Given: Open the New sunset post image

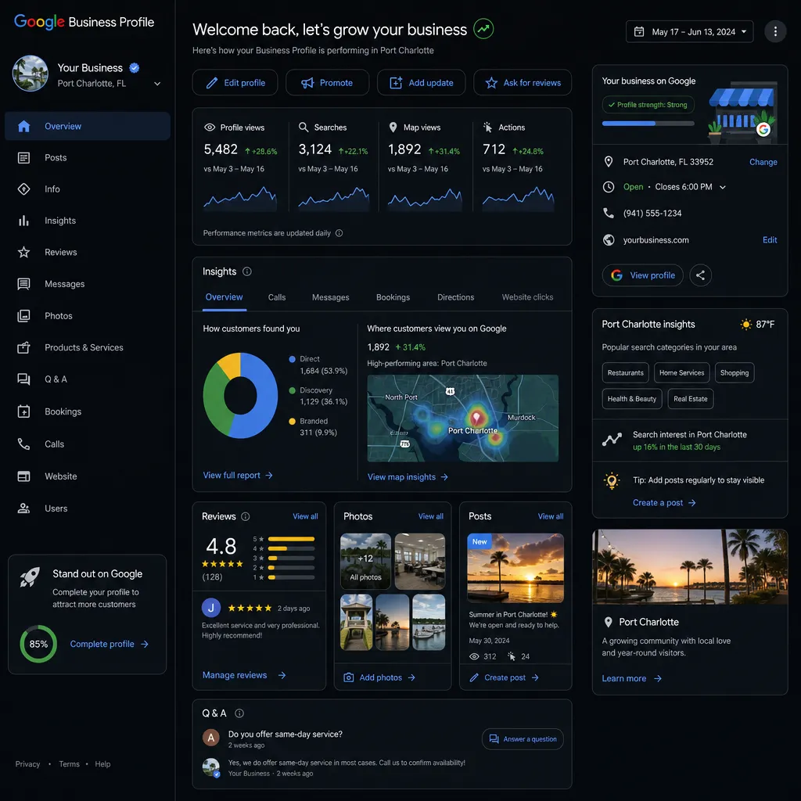Looking at the screenshot, I should [515, 568].
